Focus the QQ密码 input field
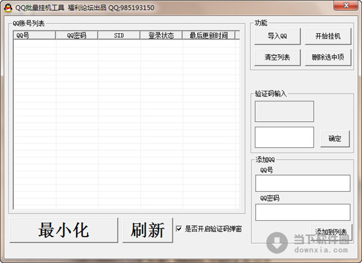 [303, 212]
